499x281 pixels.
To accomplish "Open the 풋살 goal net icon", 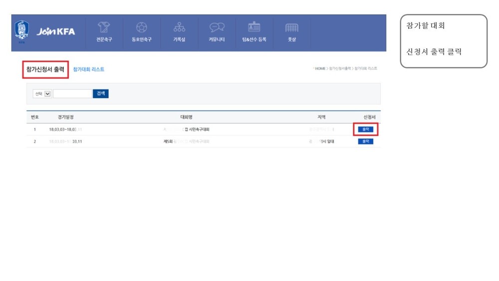I will coord(291,27).
